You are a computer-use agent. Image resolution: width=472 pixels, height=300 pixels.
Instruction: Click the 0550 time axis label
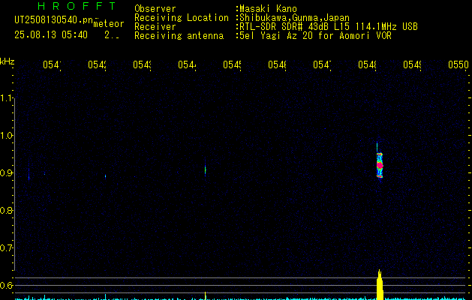pyautogui.click(x=458, y=64)
